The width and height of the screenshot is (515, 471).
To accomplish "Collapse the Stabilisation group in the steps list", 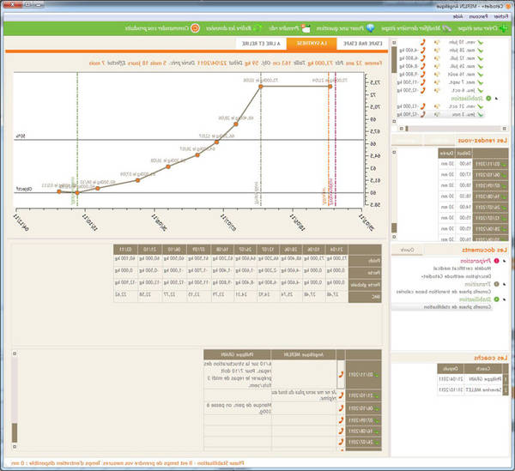I will tap(497, 99).
